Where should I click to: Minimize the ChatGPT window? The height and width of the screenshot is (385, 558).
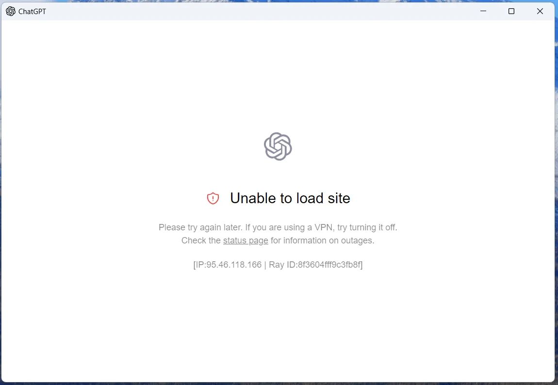tap(483, 11)
